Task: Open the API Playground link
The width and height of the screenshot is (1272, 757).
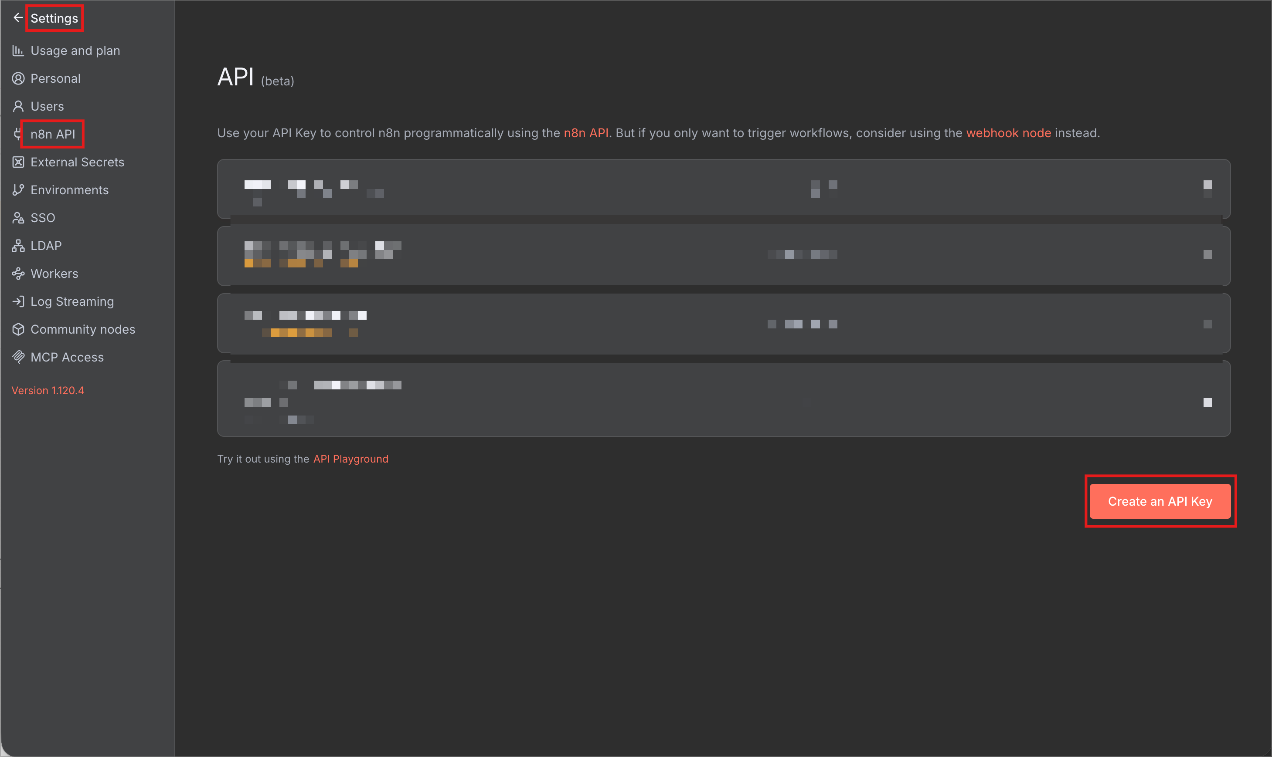Action: pyautogui.click(x=350, y=459)
